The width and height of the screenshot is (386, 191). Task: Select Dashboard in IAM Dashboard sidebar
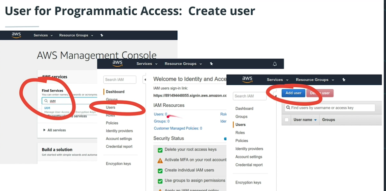click(115, 92)
